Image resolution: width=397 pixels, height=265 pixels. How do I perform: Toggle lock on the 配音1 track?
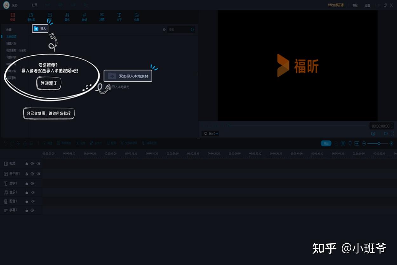[27, 201]
